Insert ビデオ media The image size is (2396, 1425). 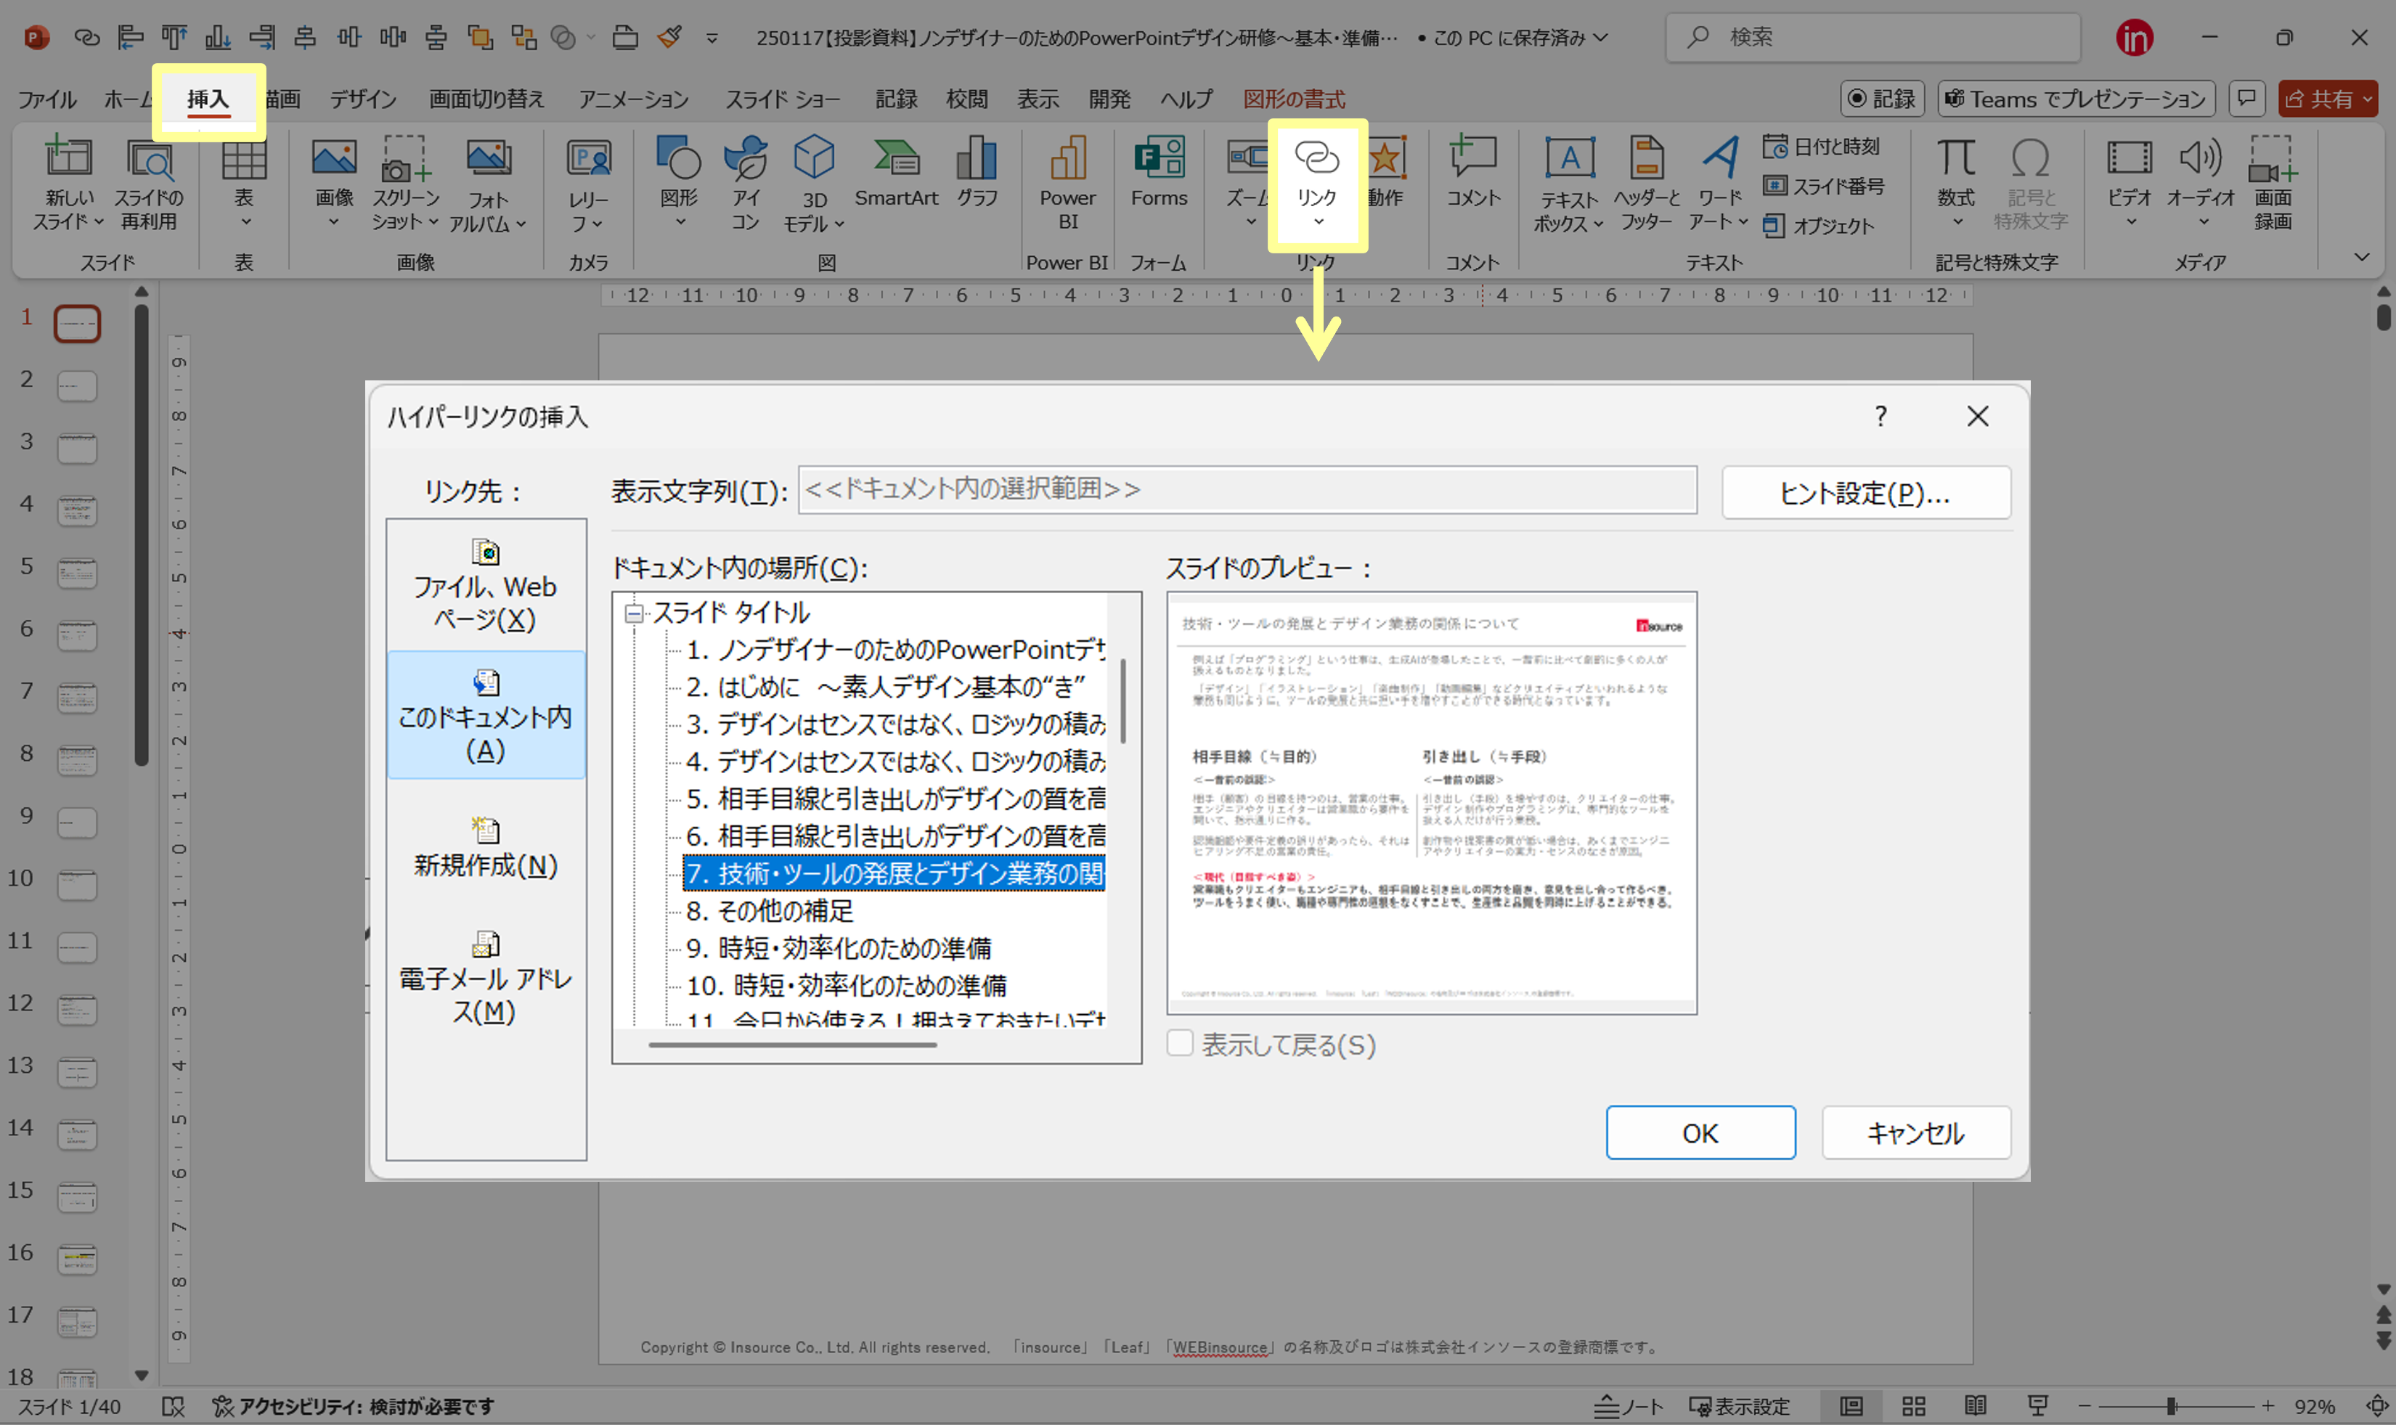point(2129,184)
